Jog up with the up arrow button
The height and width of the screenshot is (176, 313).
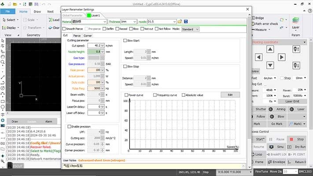click(270, 49)
